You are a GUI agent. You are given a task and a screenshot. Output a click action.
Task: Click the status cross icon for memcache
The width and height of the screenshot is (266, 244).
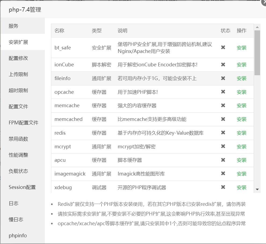223,106
